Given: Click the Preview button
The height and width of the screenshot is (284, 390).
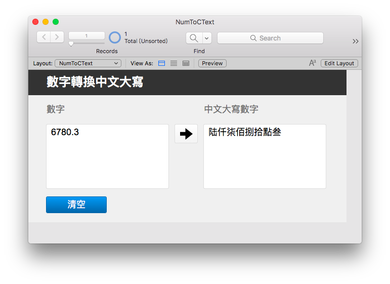Looking at the screenshot, I should [x=212, y=63].
